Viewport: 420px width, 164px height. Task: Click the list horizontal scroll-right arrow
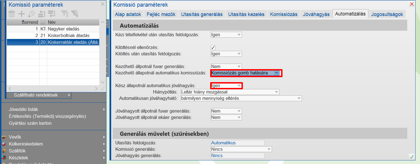coord(96,89)
